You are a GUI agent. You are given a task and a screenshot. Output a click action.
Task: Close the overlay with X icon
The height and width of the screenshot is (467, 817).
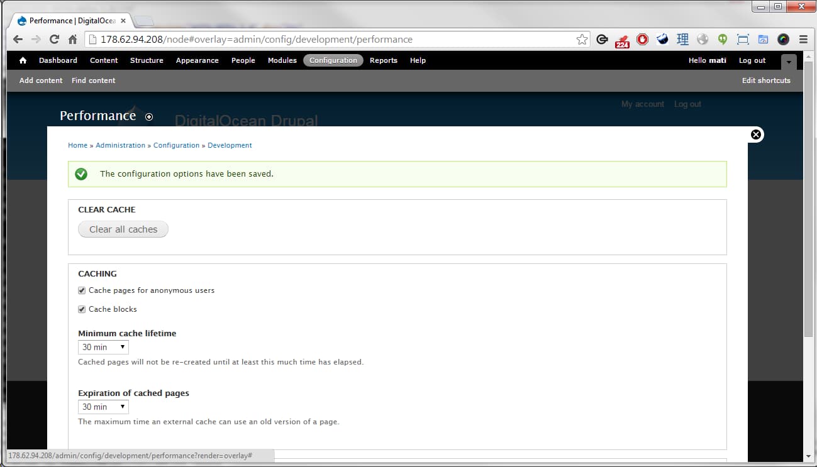756,135
